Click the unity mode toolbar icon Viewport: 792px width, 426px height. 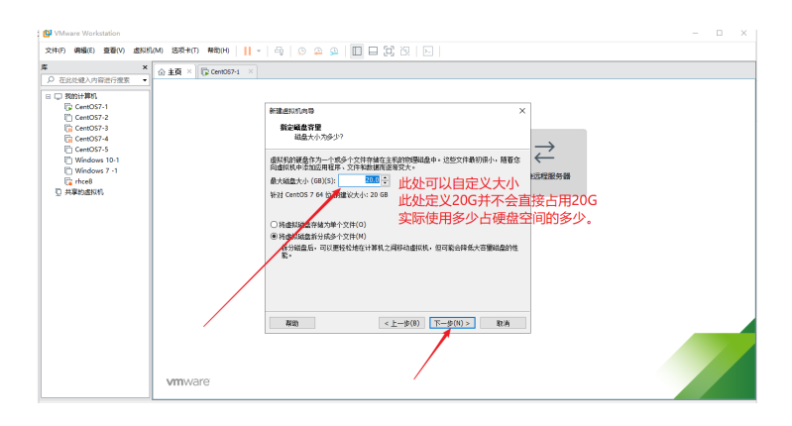(x=404, y=51)
